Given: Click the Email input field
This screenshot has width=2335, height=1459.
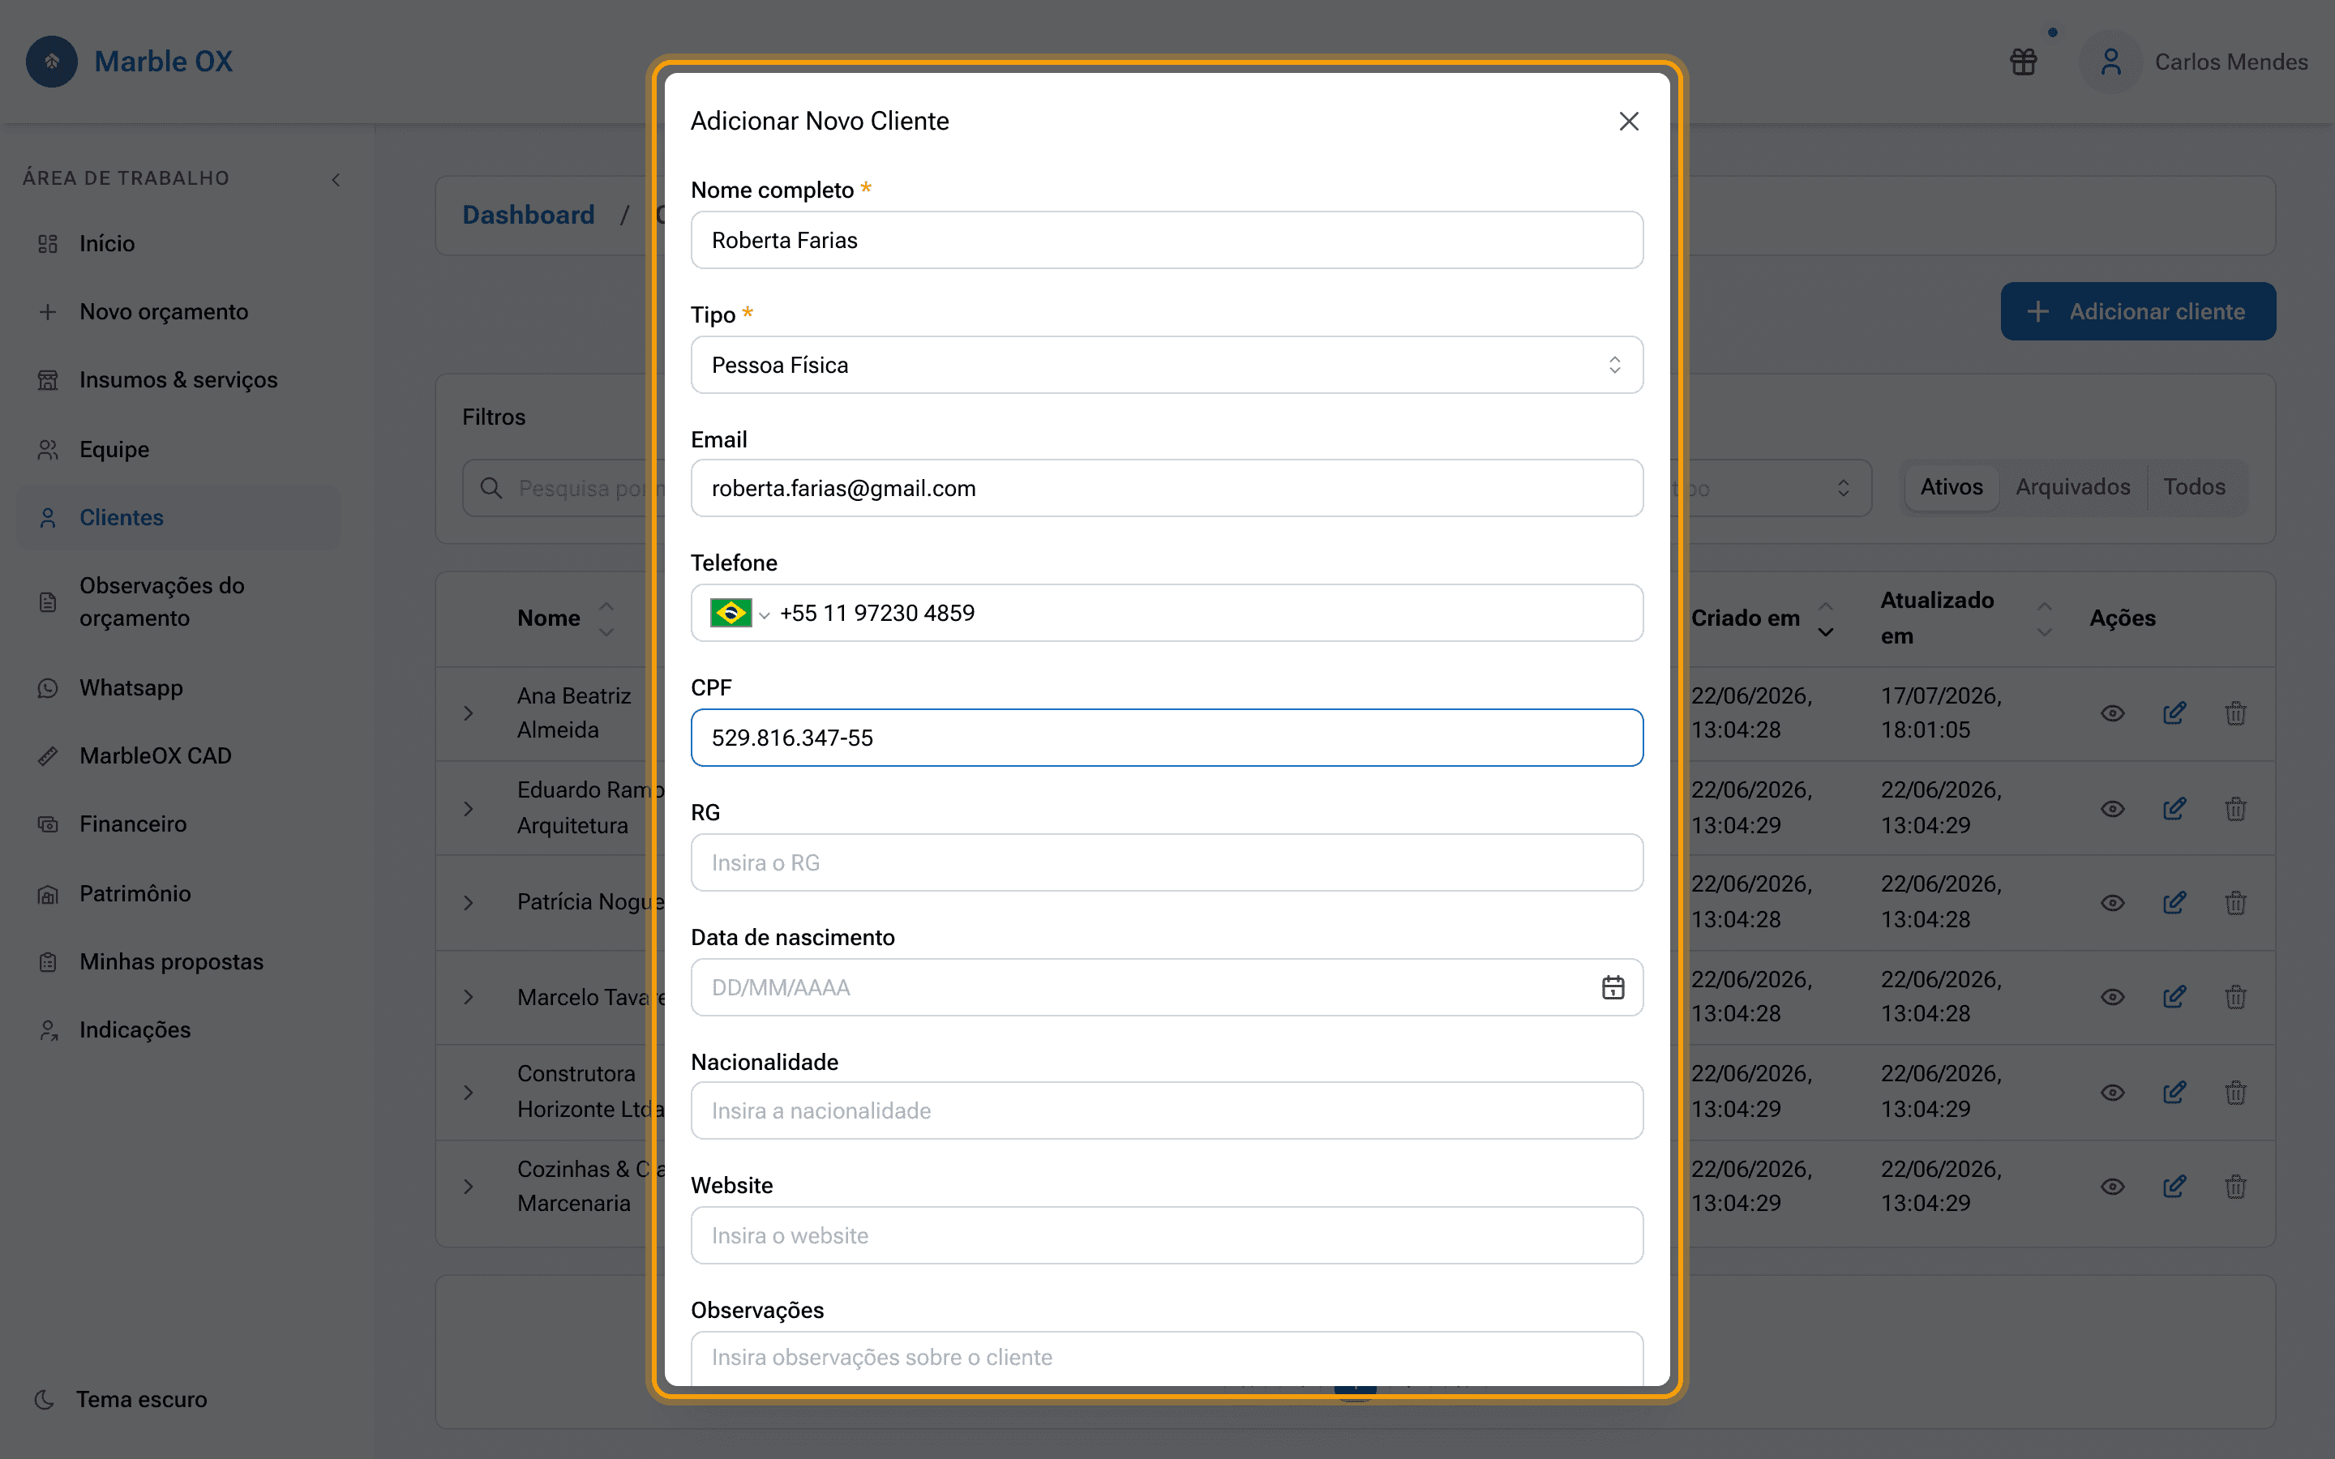Looking at the screenshot, I should (1167, 488).
